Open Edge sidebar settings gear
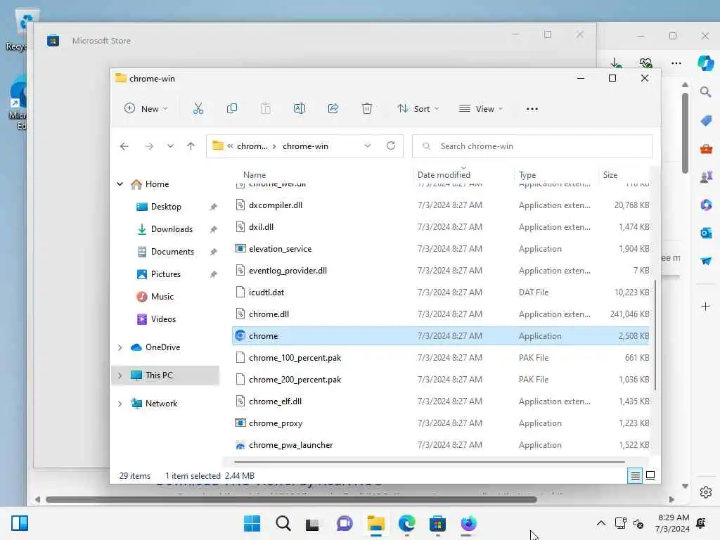The height and width of the screenshot is (540, 720). tap(706, 492)
